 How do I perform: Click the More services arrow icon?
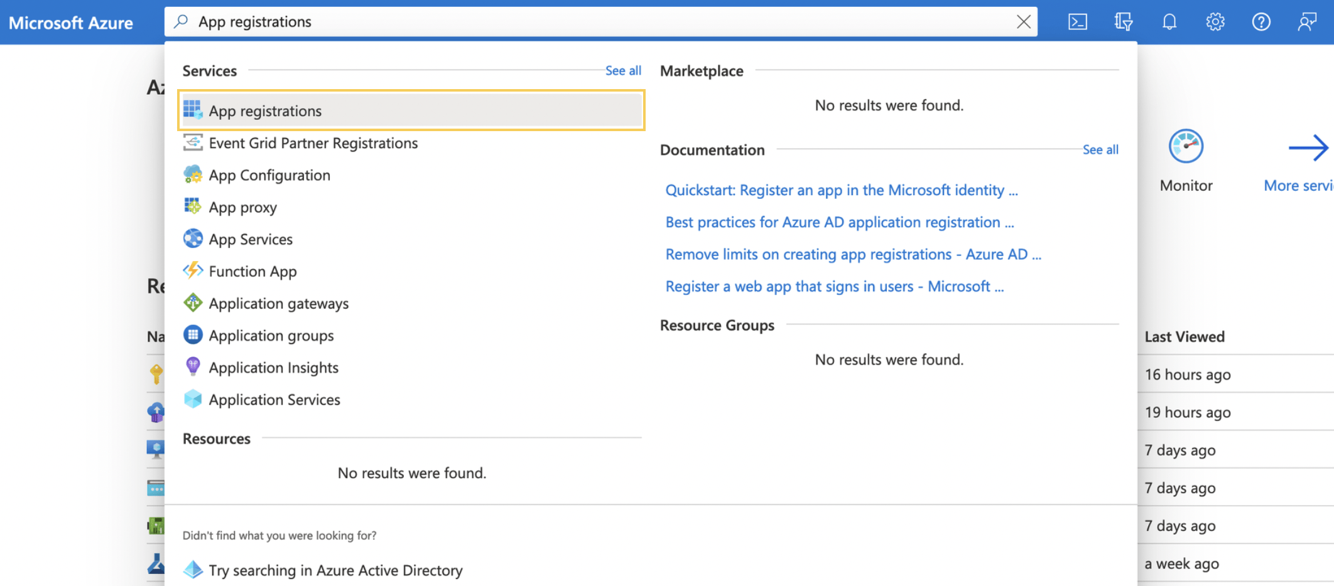point(1308,148)
